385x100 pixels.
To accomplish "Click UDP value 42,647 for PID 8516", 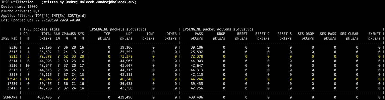I will (x=126, y=65).
